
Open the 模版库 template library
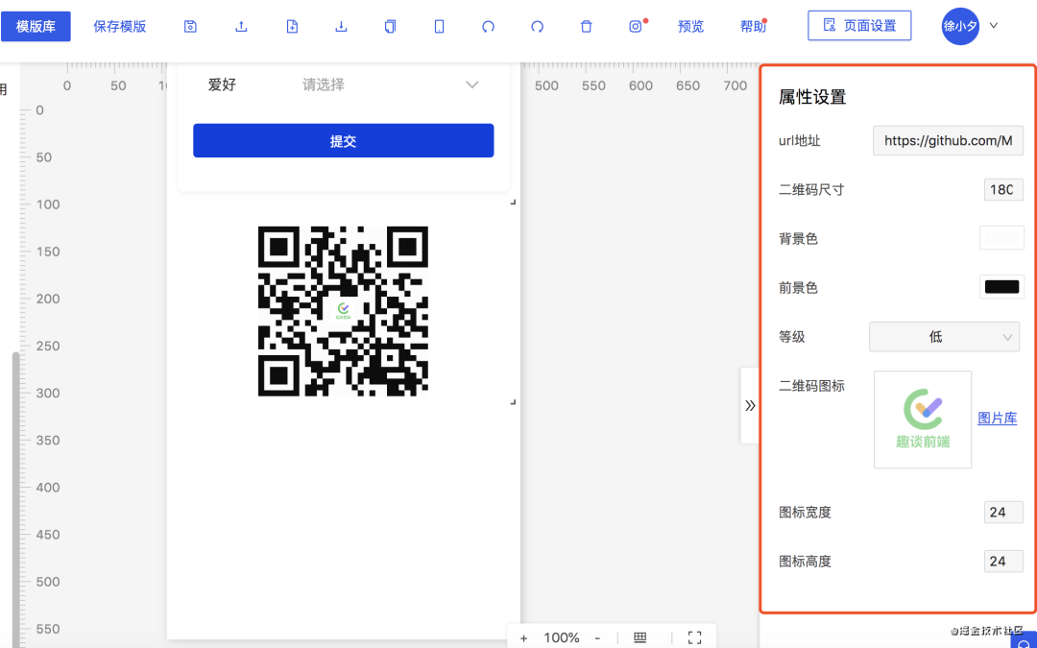(36, 27)
